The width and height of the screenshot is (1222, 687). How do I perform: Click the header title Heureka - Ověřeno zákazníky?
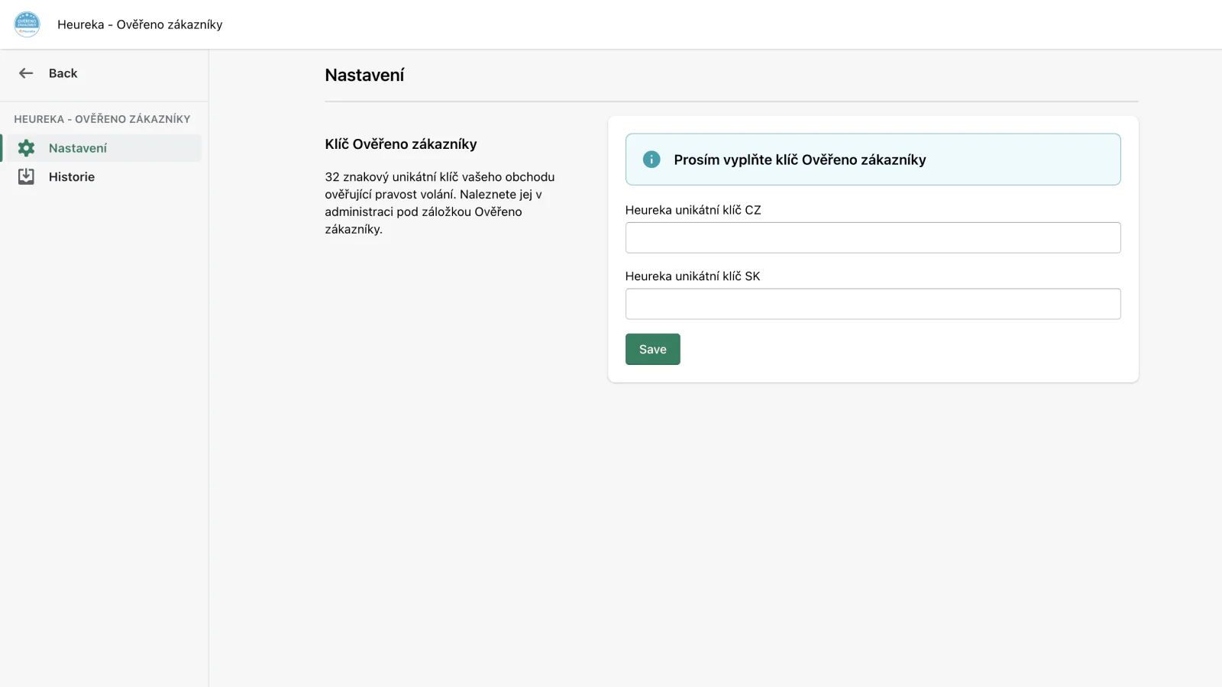coord(140,24)
